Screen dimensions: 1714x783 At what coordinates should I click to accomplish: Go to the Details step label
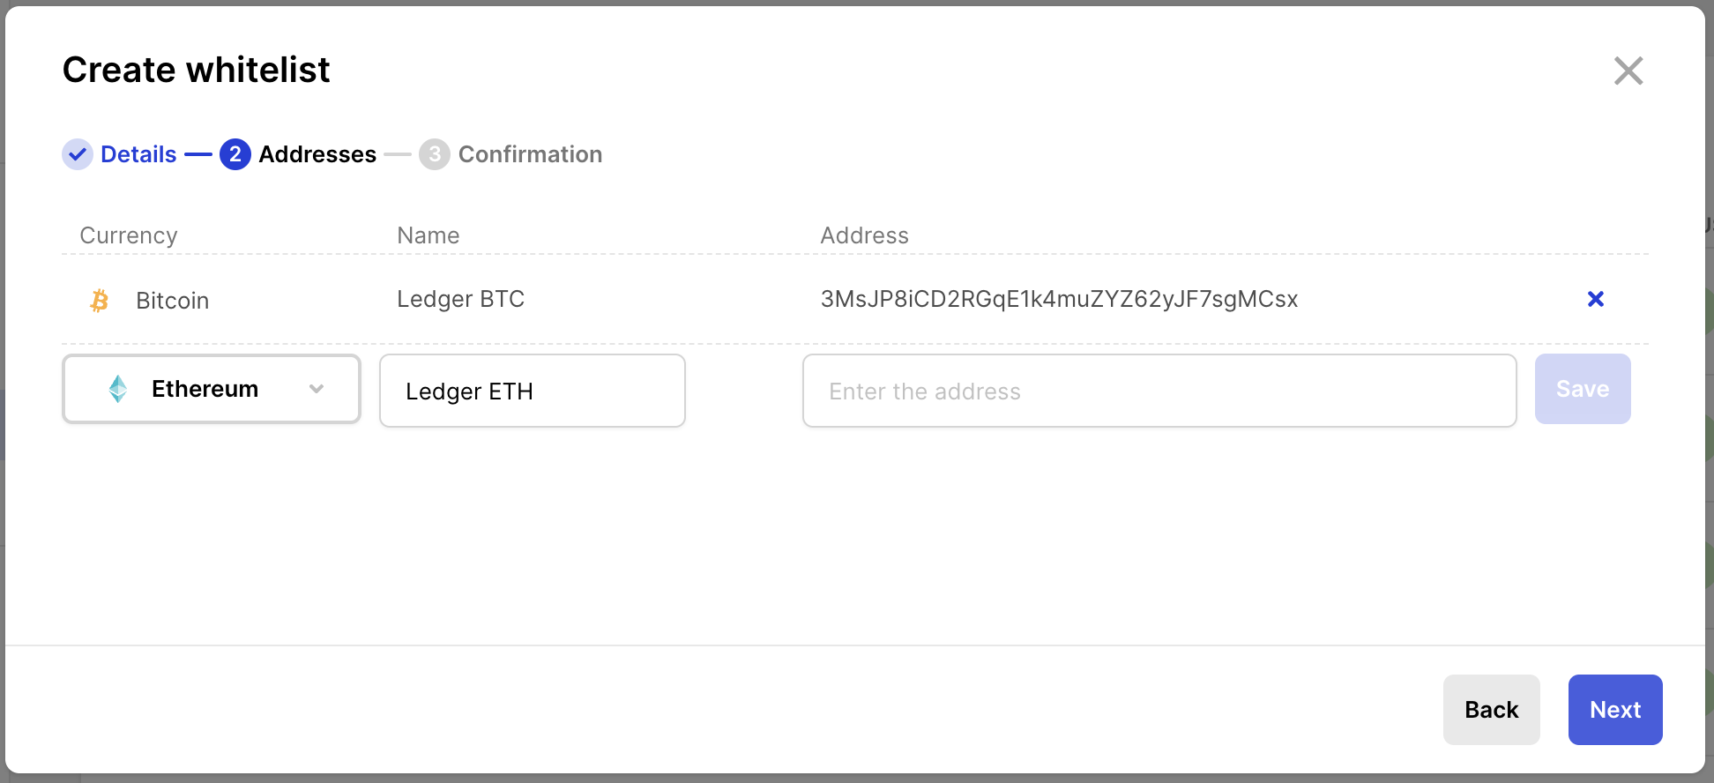click(138, 154)
